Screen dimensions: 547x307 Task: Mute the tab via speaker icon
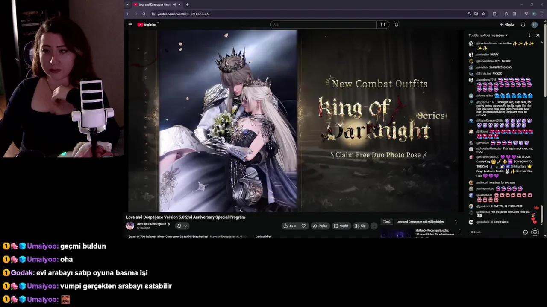pos(174,5)
